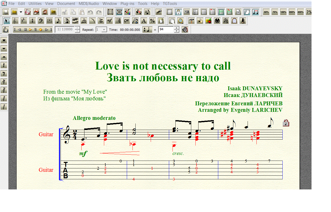The height and width of the screenshot is (212, 331).
Task: Save the document with floppy icon
Action: [28, 12]
